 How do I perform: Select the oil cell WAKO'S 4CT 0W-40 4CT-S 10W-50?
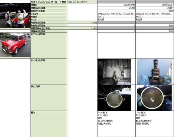(x=116, y=14)
